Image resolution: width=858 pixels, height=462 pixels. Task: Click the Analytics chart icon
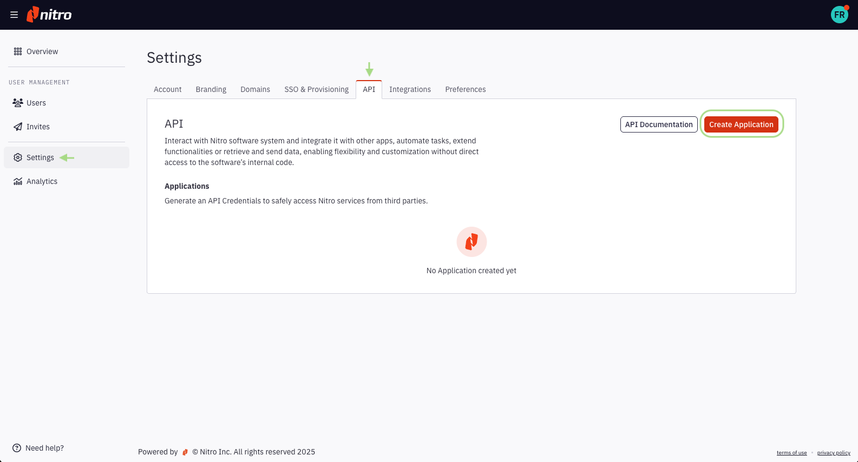click(x=18, y=181)
